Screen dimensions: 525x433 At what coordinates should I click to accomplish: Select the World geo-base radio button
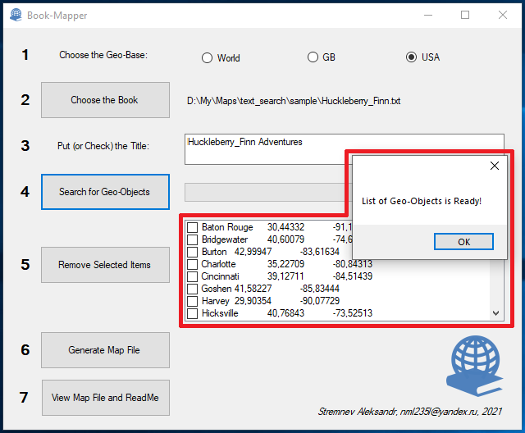point(207,58)
